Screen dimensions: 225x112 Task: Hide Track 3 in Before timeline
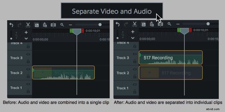point(28,54)
